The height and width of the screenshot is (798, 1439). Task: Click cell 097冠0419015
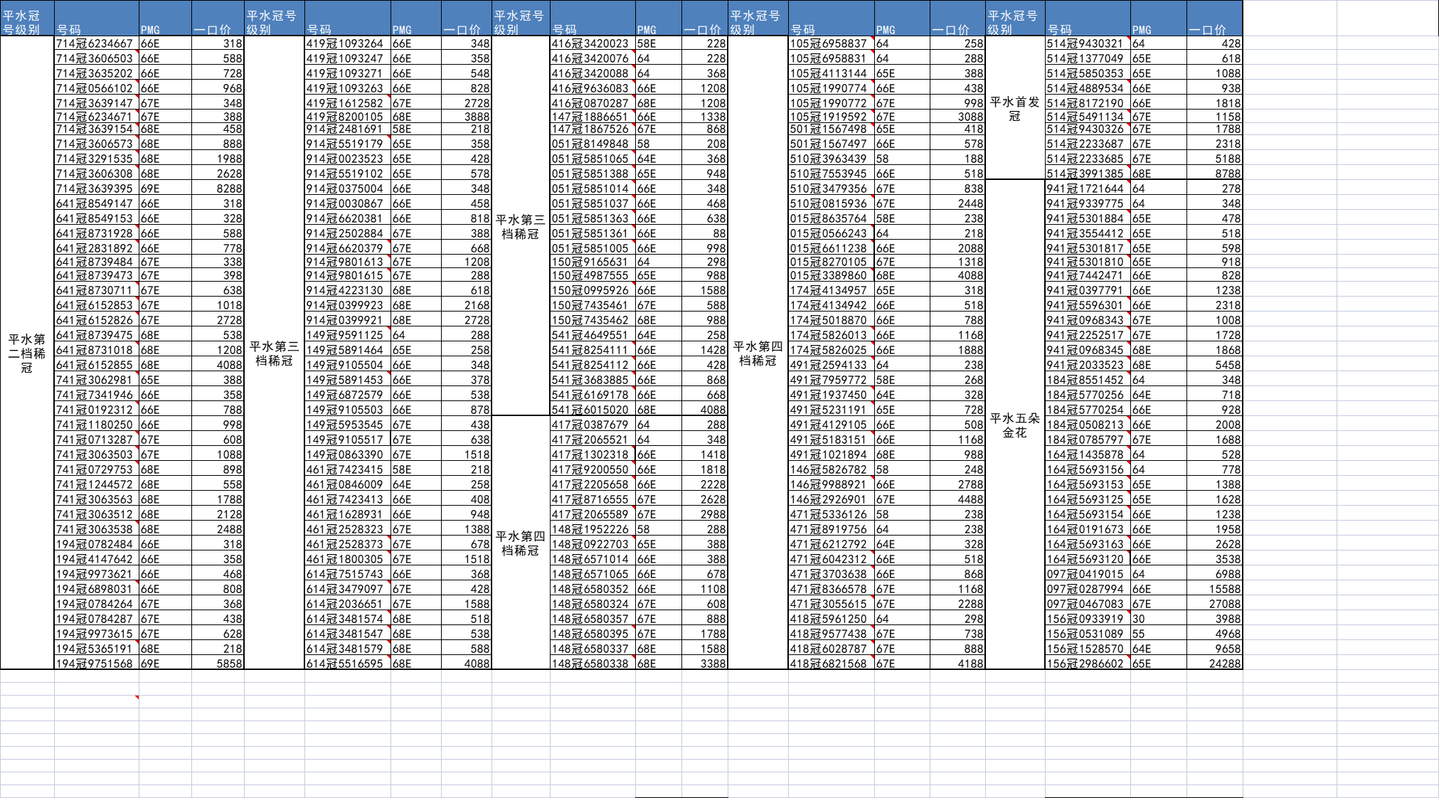[1086, 574]
